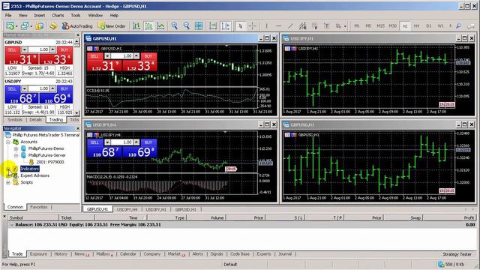Viewport: 480px width, 270px height.
Task: Toggle the AutoTrading button
Action: (x=77, y=26)
